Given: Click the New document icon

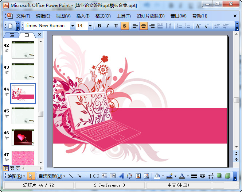Looking at the screenshot, I should click(x=10, y=26).
